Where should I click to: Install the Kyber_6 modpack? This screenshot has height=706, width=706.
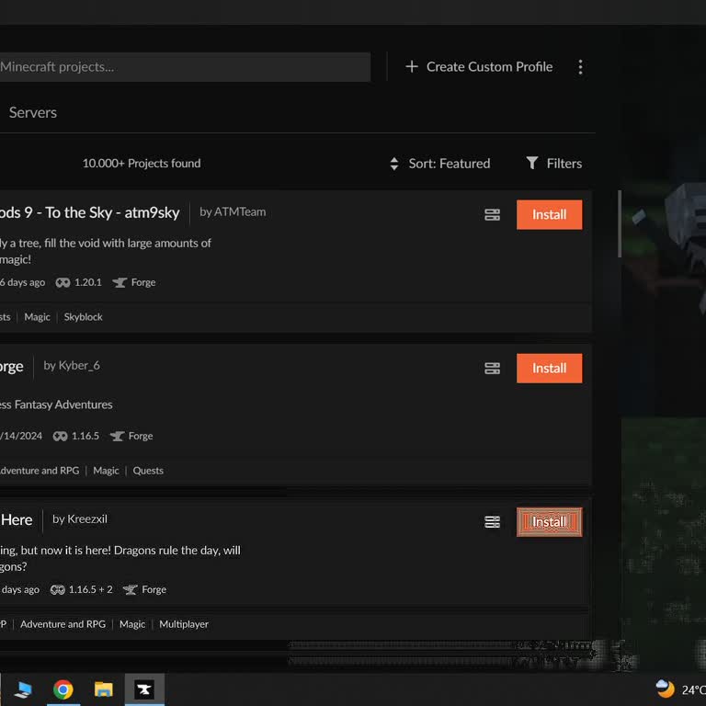click(549, 369)
